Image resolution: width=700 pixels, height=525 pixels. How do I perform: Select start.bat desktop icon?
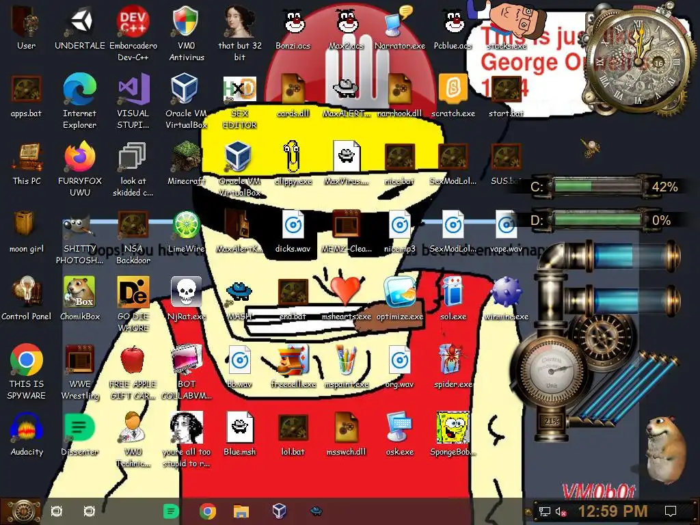[505, 89]
